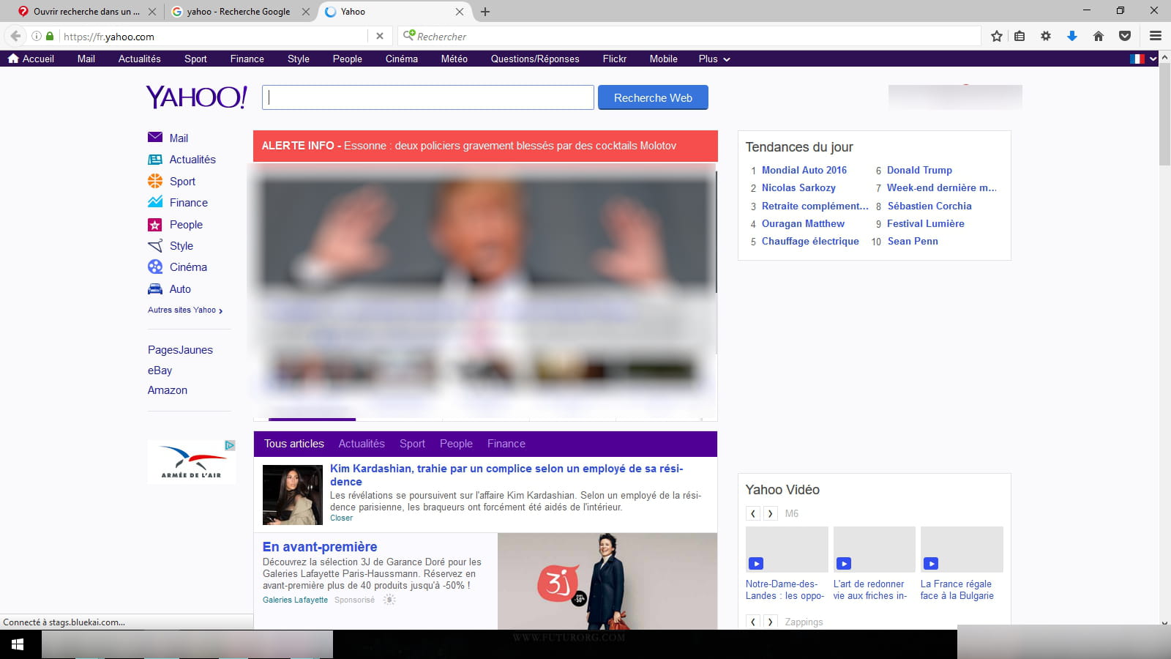1171x659 pixels.
Task: Select the People articles tab
Action: [x=456, y=444]
